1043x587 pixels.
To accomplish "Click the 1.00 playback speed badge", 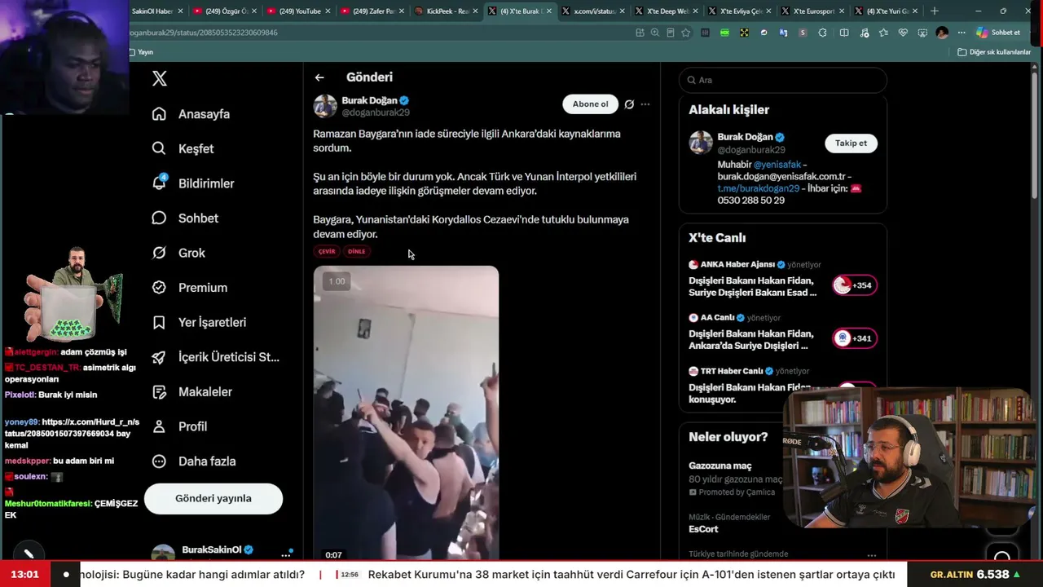I will [x=337, y=281].
